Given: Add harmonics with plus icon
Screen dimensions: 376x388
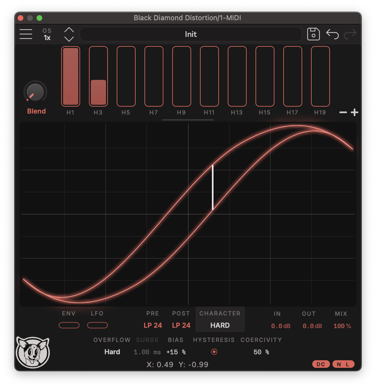Looking at the screenshot, I should tap(355, 112).
